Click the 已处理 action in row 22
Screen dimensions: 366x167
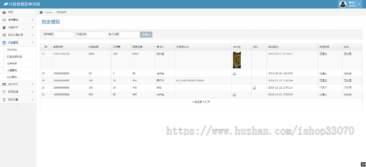point(348,95)
